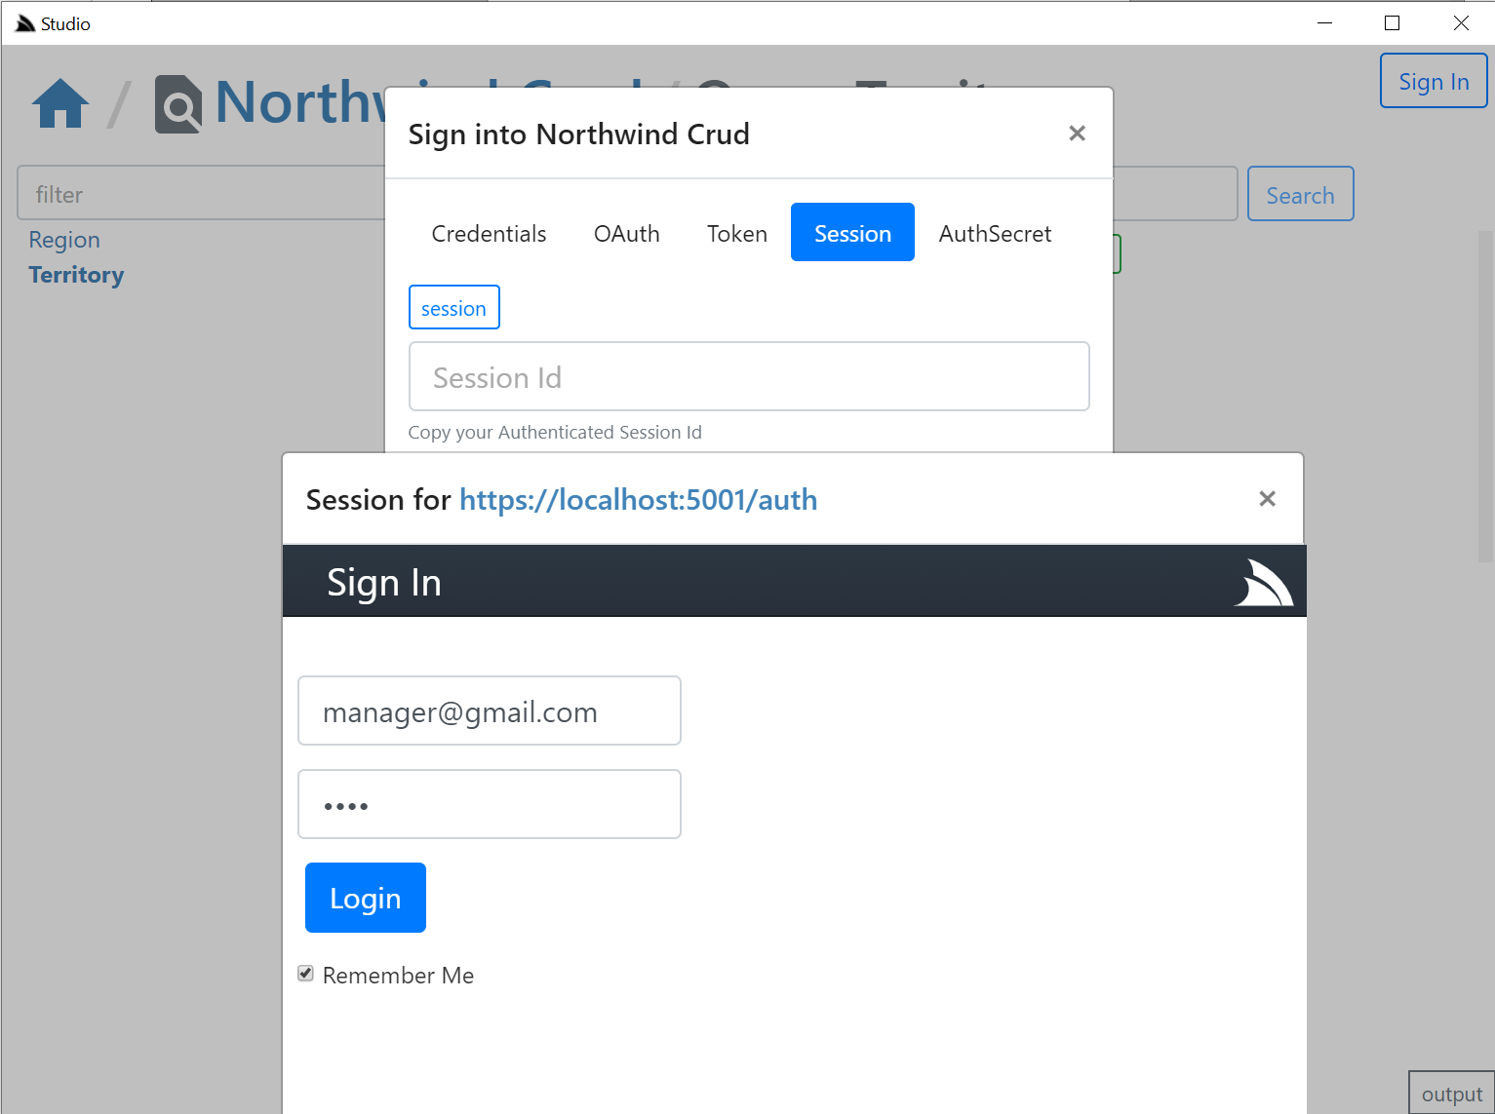
Task: Click the Sign In button at top right
Action: [x=1433, y=82]
